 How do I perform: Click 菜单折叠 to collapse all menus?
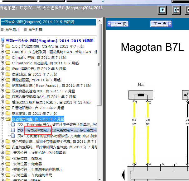(36, 29)
